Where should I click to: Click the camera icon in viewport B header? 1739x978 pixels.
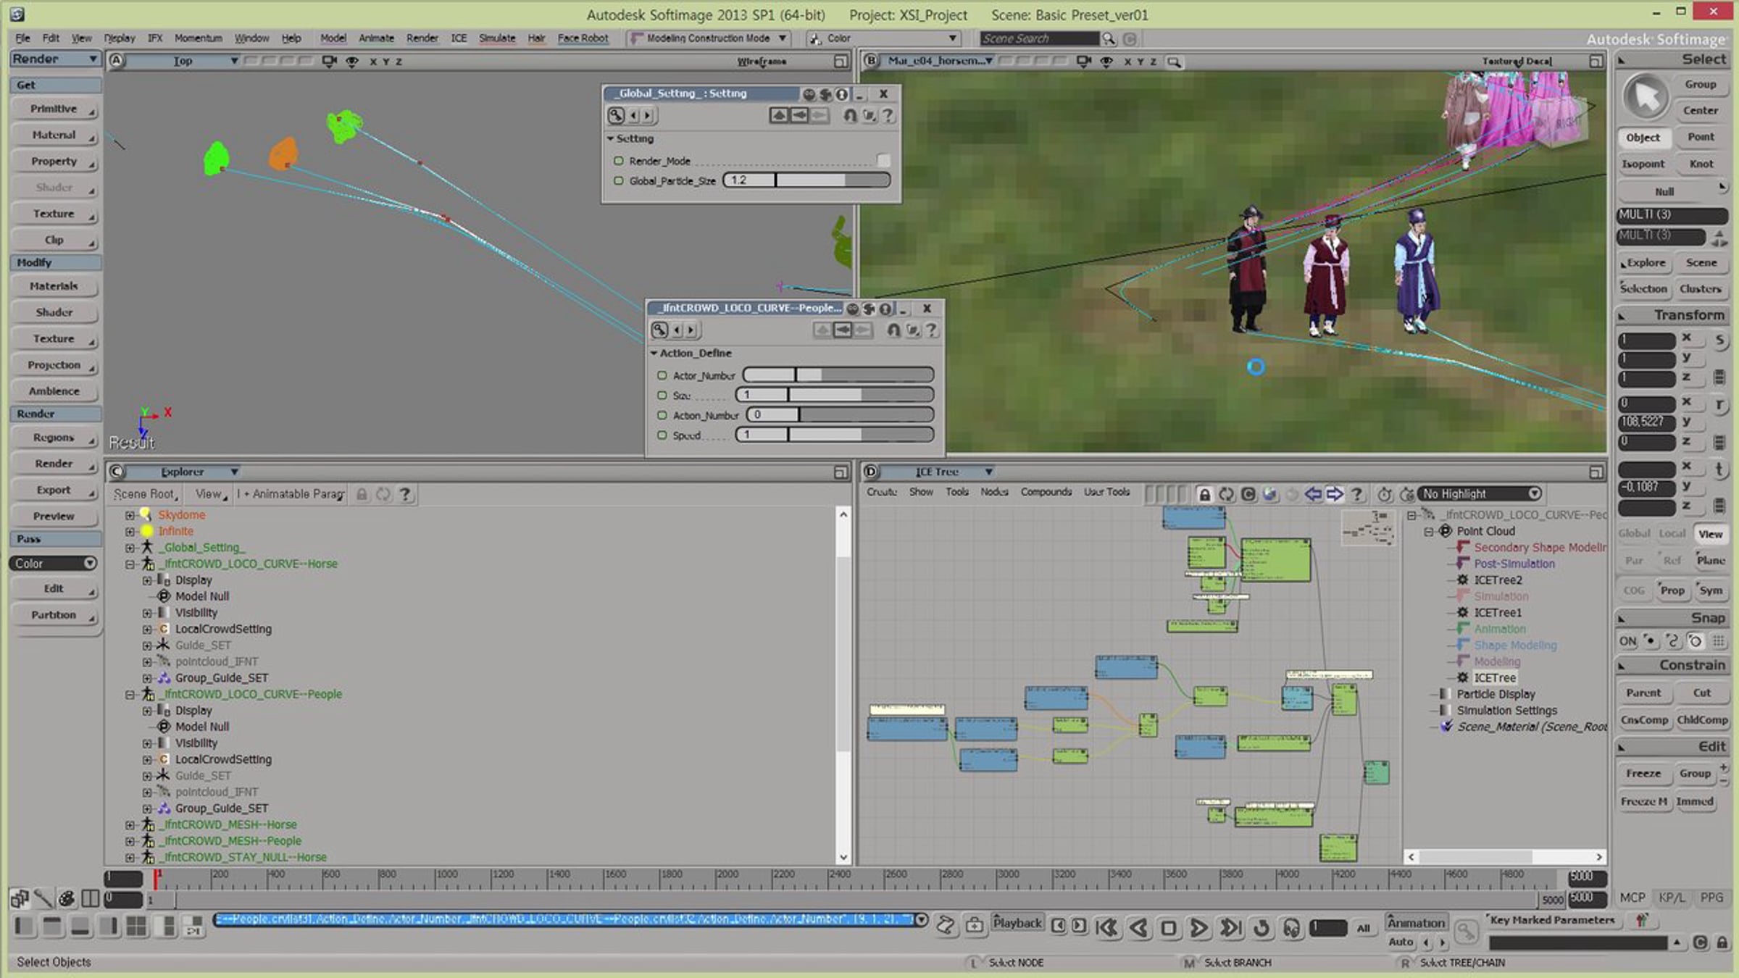(1083, 62)
